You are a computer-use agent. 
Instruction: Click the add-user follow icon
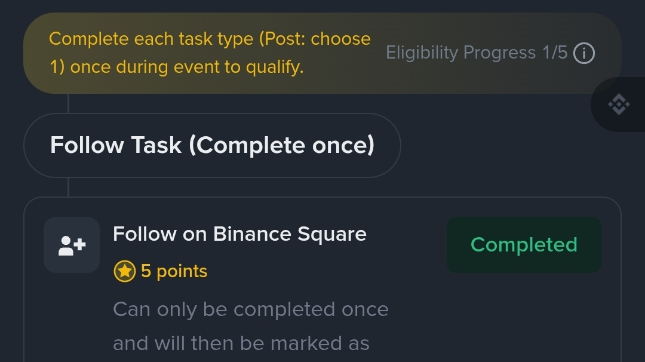tap(72, 245)
